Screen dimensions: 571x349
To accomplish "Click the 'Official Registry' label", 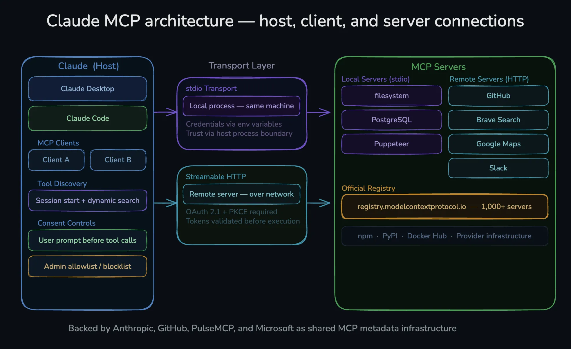I will pyautogui.click(x=368, y=188).
